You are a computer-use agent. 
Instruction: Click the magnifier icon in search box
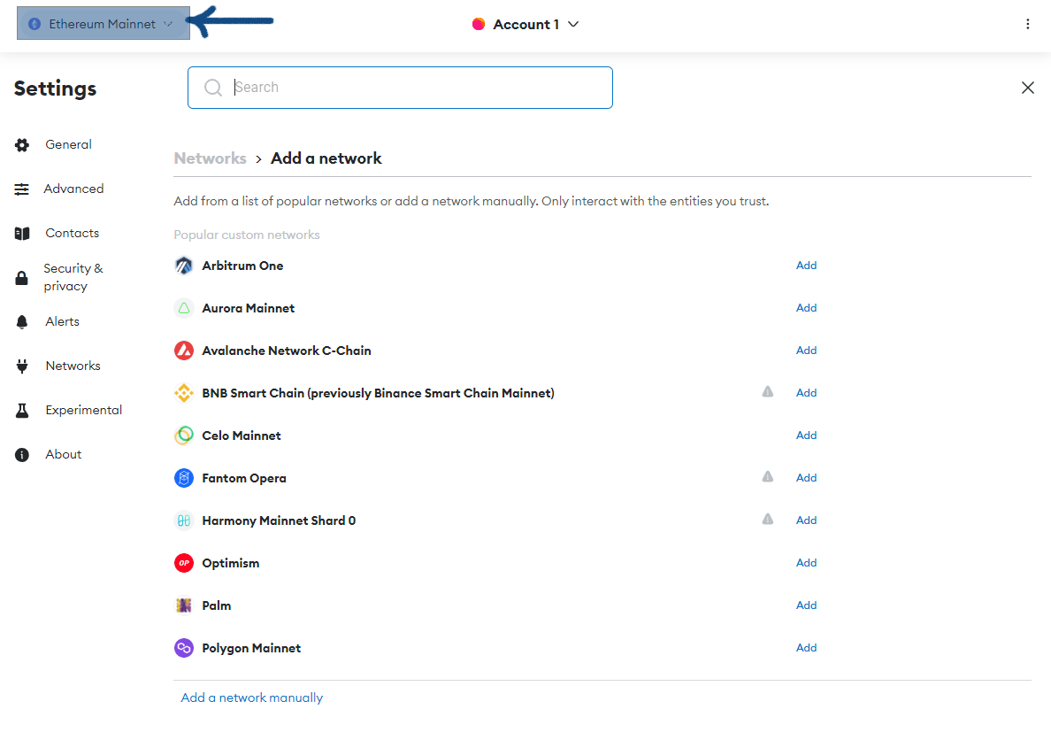213,88
